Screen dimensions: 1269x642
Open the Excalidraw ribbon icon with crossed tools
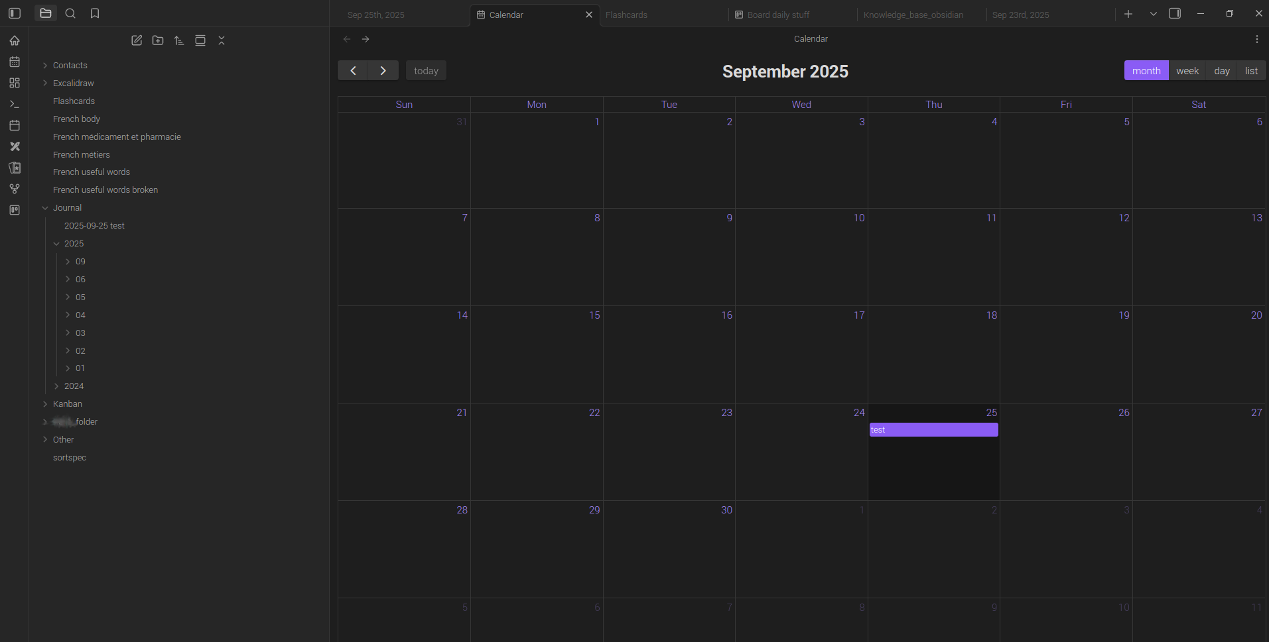click(15, 146)
